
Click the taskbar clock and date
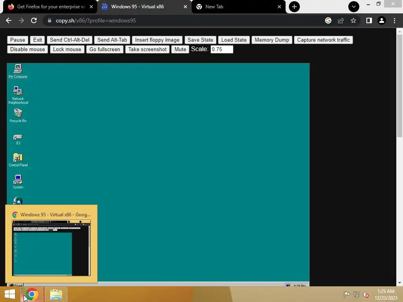click(x=386, y=295)
